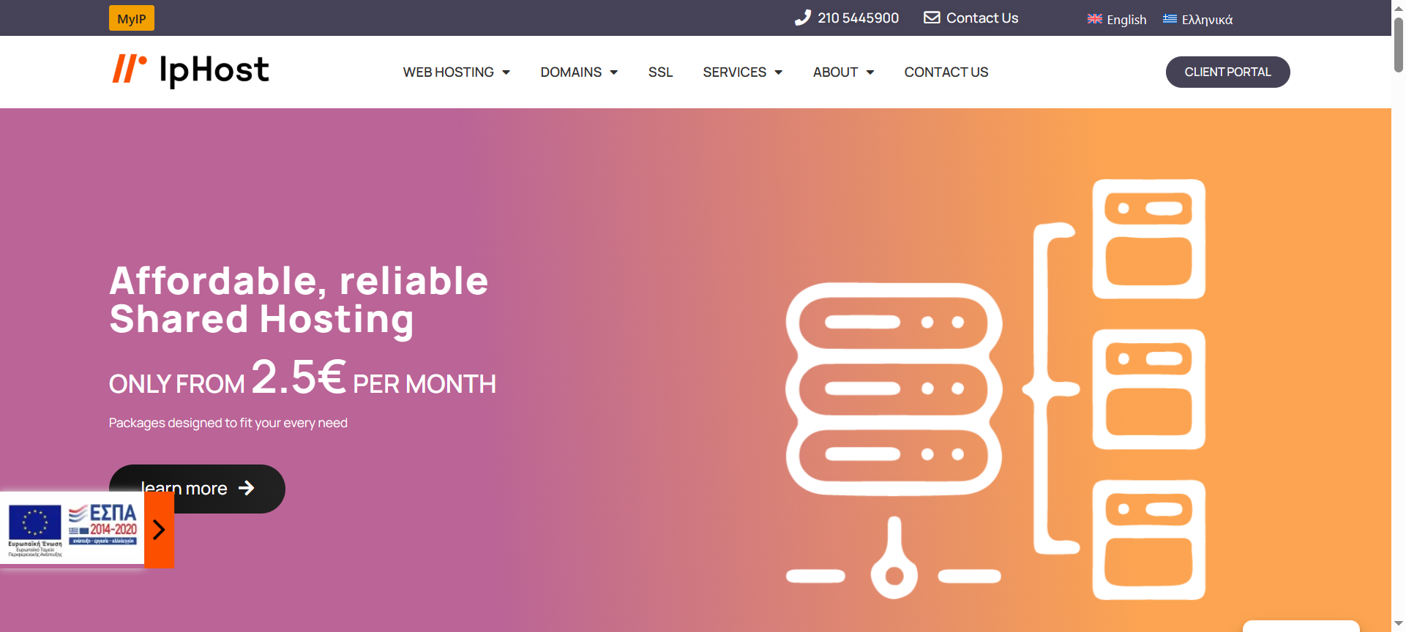Viewport: 1406px width, 632px height.
Task: Click the IpHost logo
Action: tap(190, 71)
